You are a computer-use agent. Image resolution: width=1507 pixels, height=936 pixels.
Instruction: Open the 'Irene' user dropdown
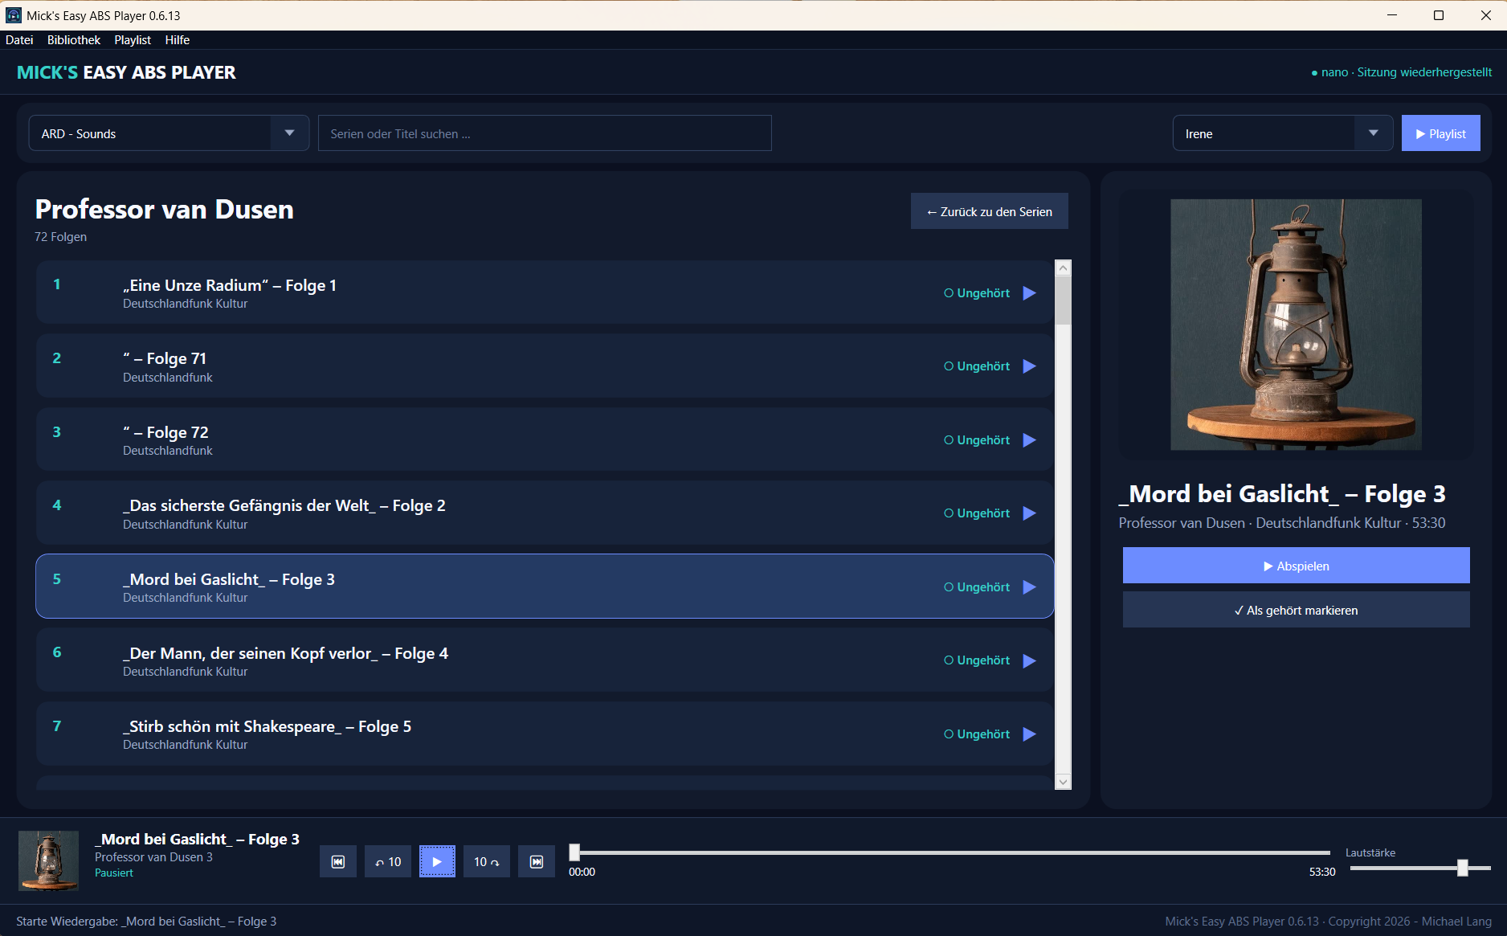[x=1283, y=133]
